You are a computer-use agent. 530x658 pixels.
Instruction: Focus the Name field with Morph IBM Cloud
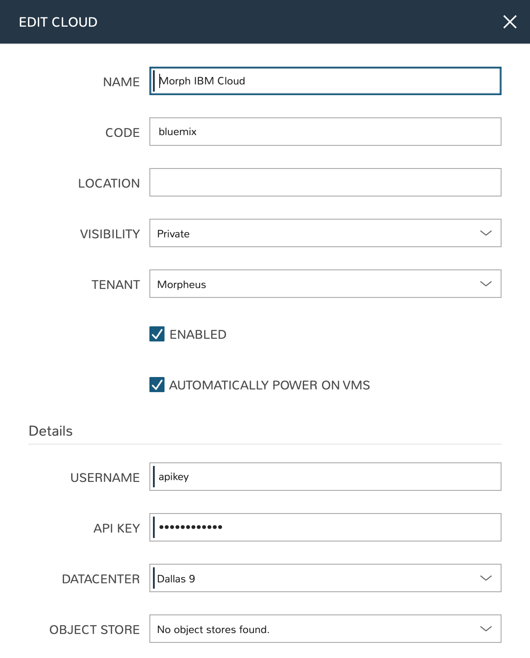[325, 81]
